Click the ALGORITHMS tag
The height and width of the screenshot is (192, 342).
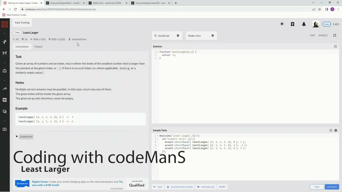(26, 137)
